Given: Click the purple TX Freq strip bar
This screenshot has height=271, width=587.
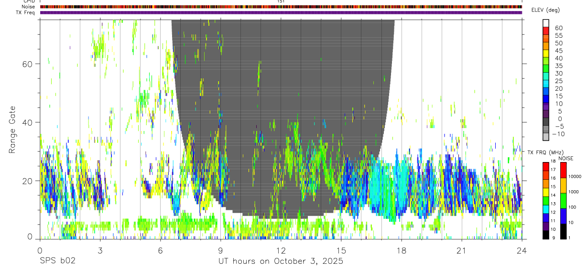Looking at the screenshot, I should point(281,12).
